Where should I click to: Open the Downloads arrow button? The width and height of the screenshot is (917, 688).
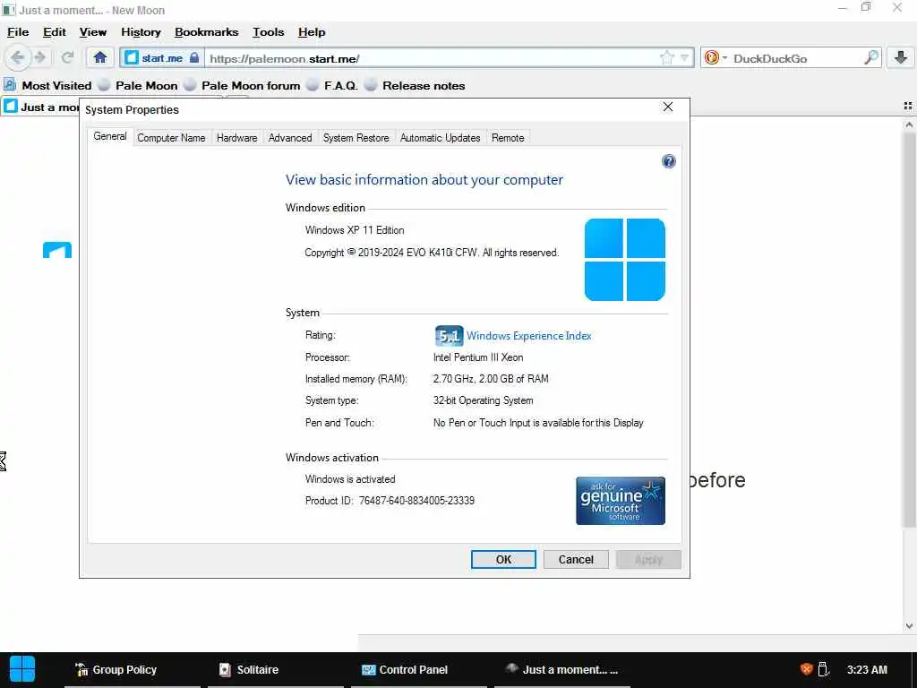pos(901,57)
